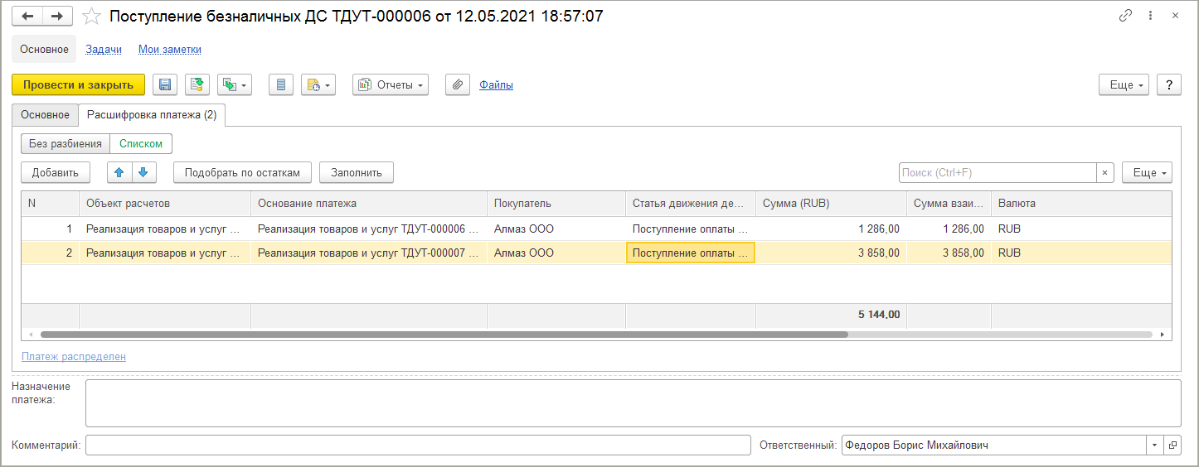Select the "Списком" view toggle

click(141, 143)
